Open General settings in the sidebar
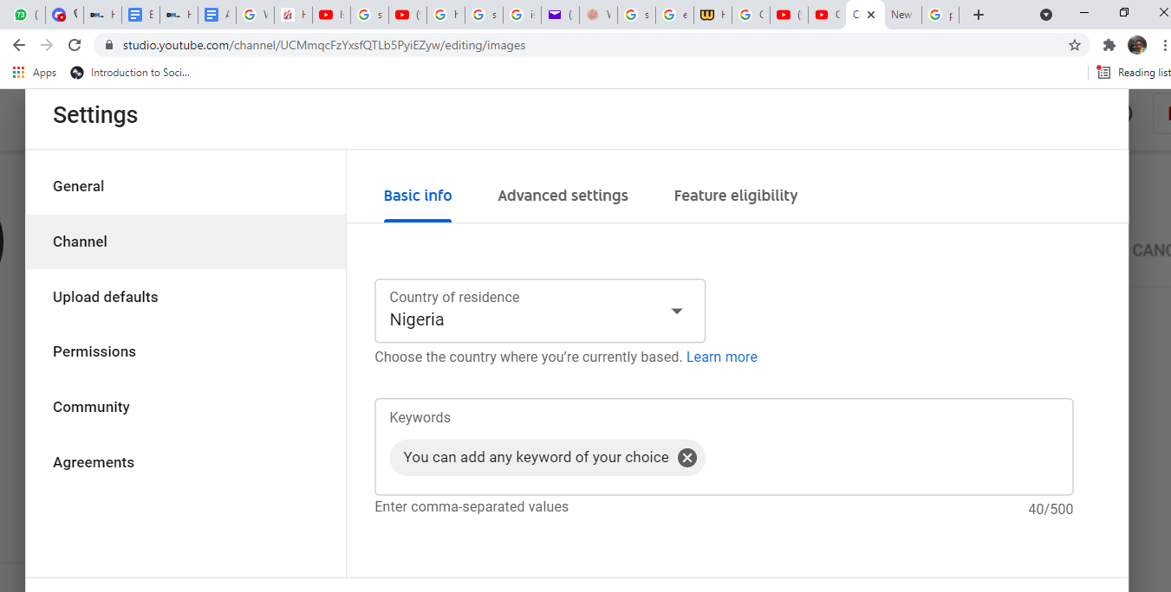 (x=79, y=186)
